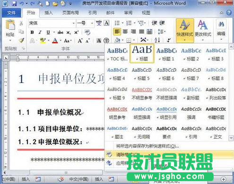Select the 副标题 subtitle style thumbnail
The width and height of the screenshot is (234, 184).
[x=191, y=93]
